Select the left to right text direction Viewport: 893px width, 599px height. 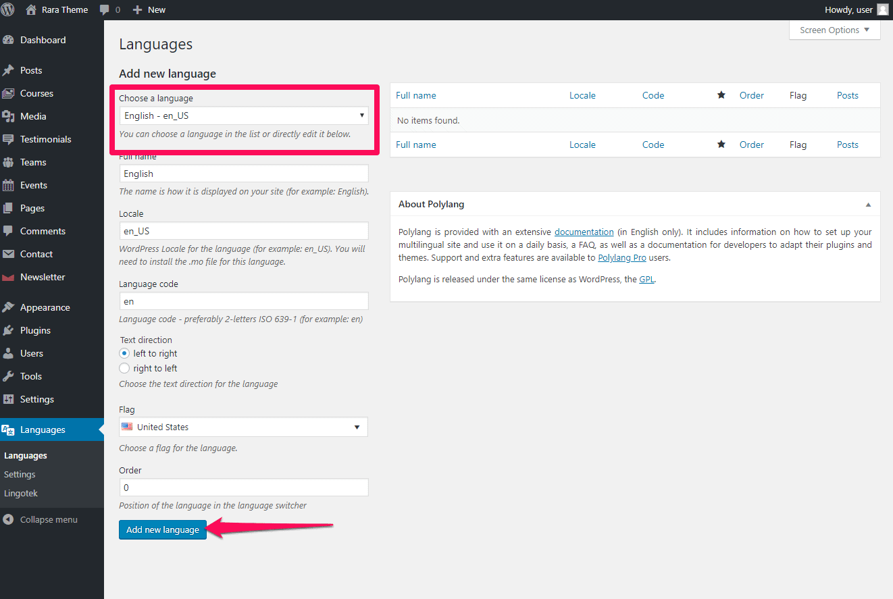pyautogui.click(x=124, y=353)
